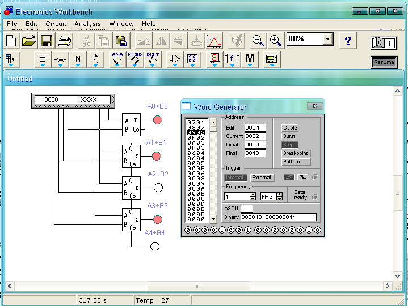Viewport: 408px width, 306px height.
Task: Open the Window menu
Action: (x=121, y=24)
